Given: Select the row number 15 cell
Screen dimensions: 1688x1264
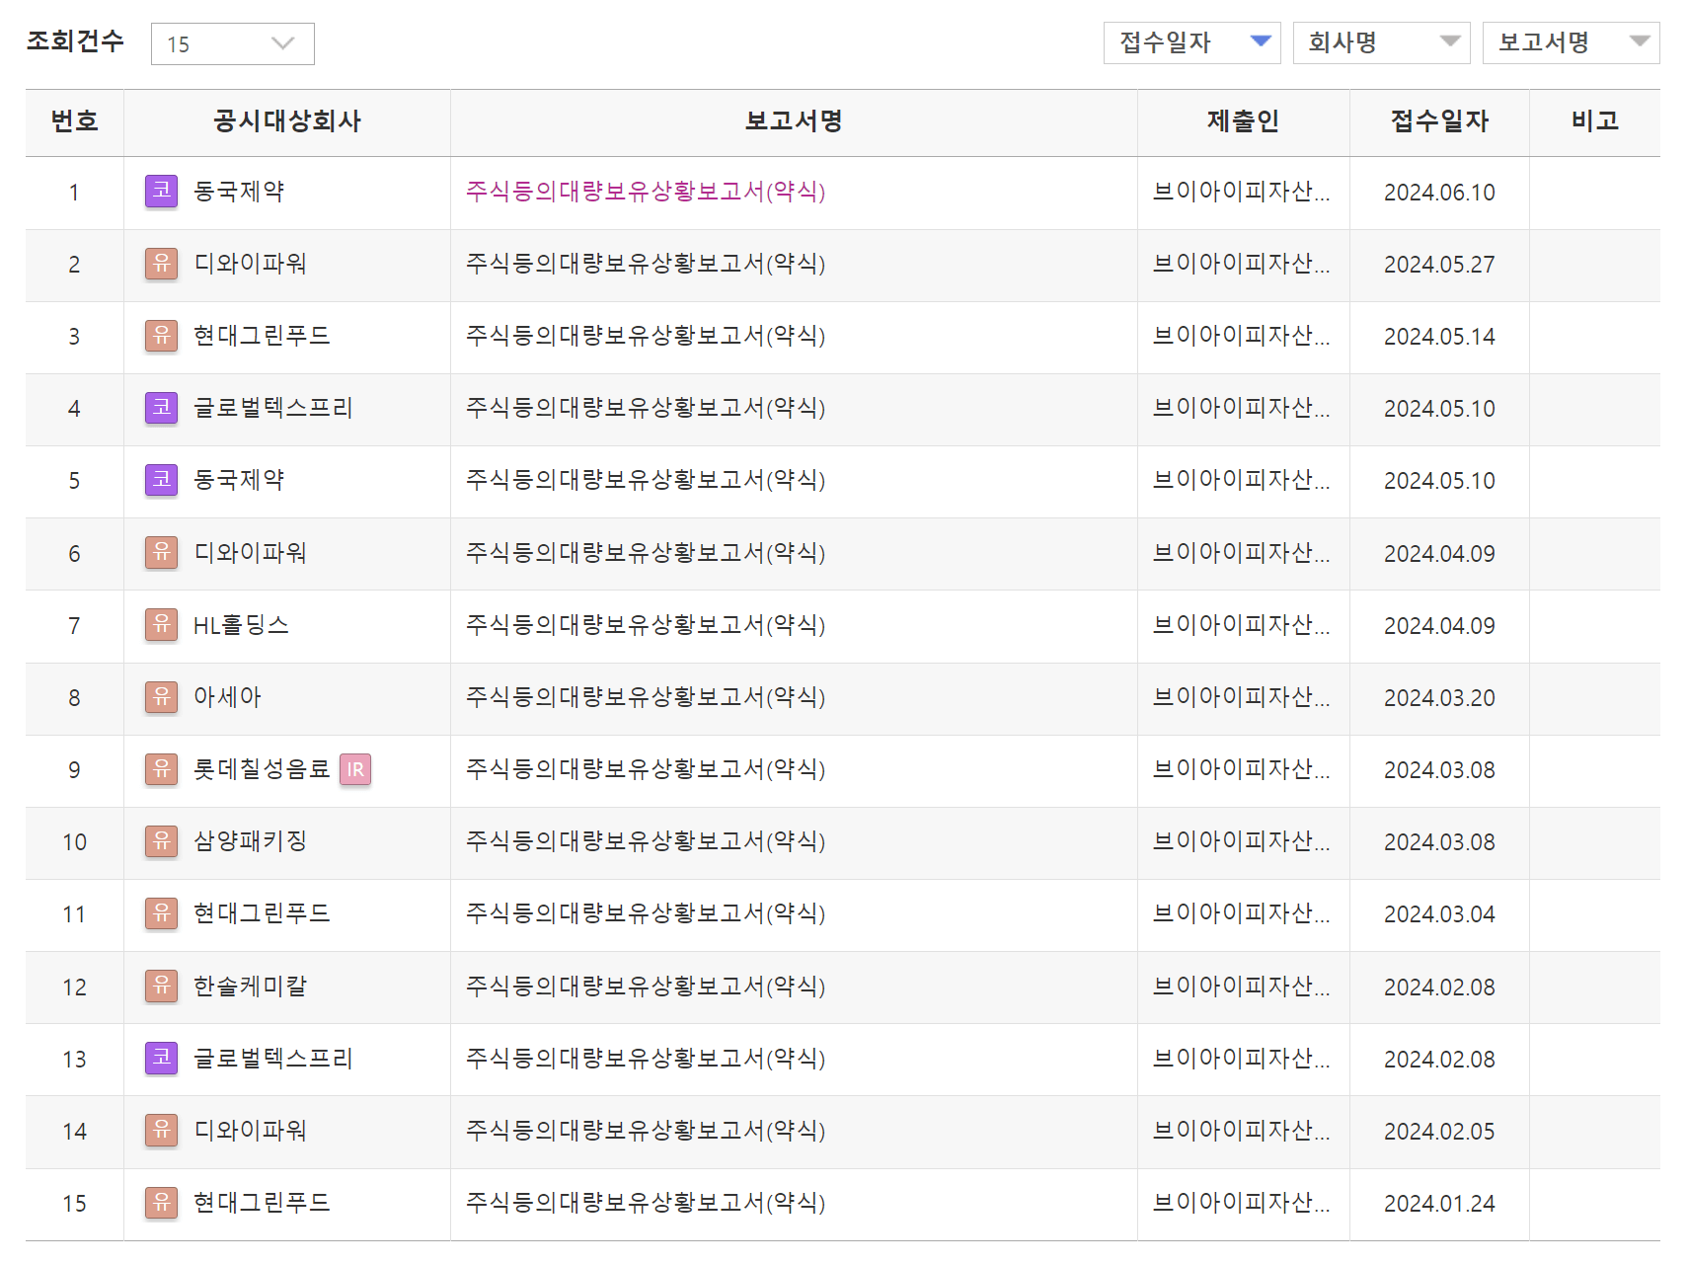Looking at the screenshot, I should [73, 1204].
